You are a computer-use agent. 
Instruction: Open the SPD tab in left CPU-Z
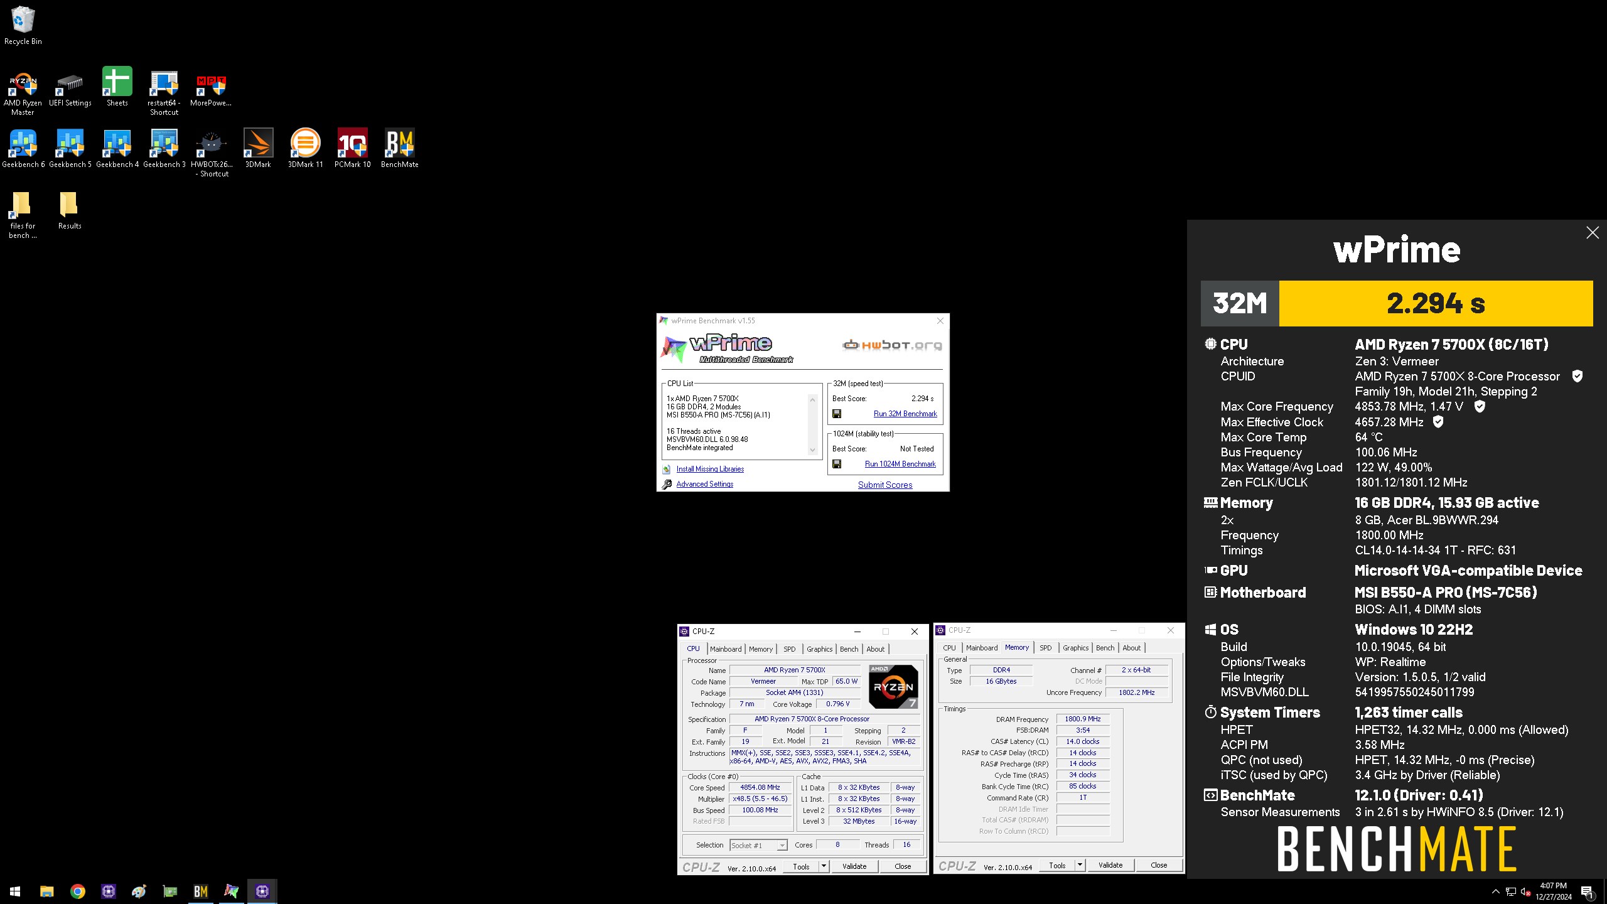click(789, 649)
